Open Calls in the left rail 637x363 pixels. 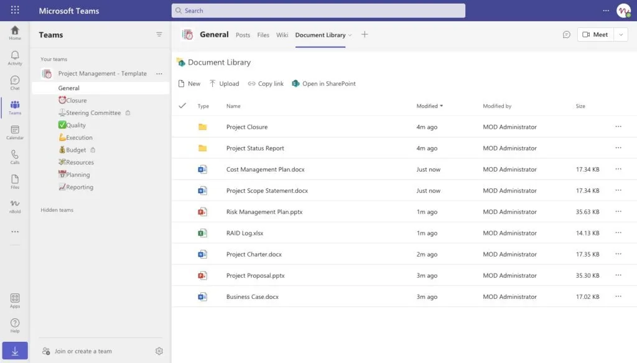click(15, 157)
